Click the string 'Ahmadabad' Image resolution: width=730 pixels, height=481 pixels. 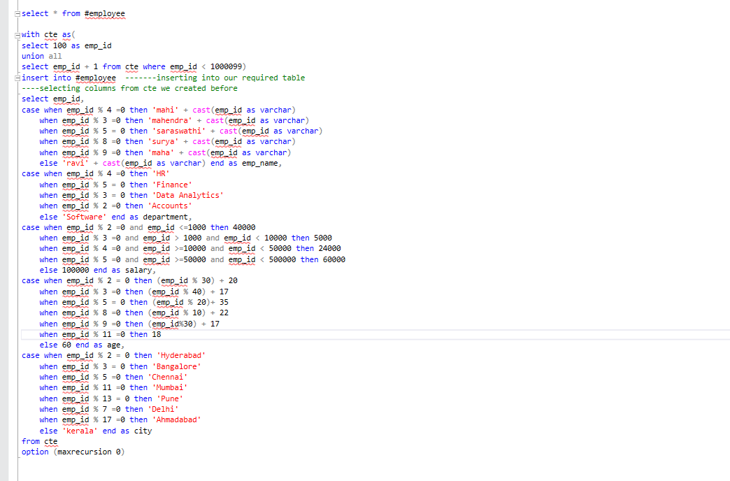(x=176, y=419)
